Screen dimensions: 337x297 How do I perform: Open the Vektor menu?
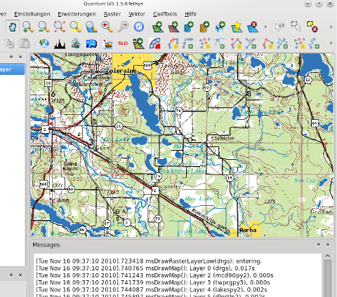pyautogui.click(x=137, y=14)
